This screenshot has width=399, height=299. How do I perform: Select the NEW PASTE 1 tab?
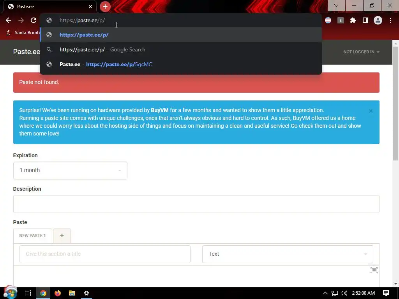pos(33,236)
